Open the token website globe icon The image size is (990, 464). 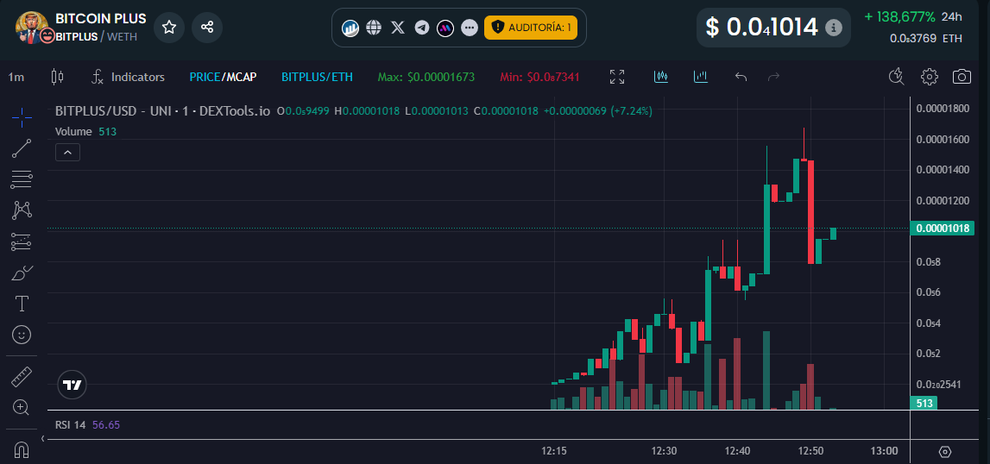click(374, 27)
